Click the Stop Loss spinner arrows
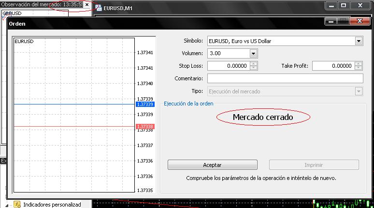374x208 pixels. [x=254, y=66]
